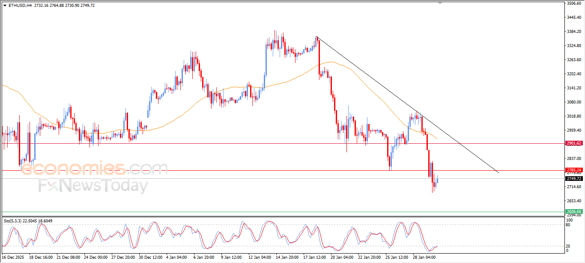
Task: Click the 3445.40 price axis label
Action: point(573,18)
